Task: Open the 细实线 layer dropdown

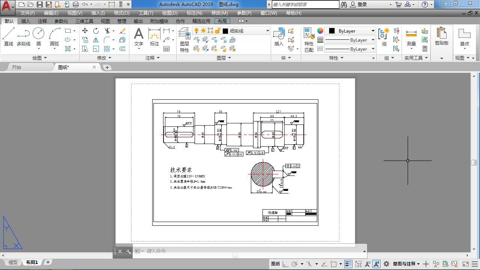Action: pyautogui.click(x=247, y=31)
